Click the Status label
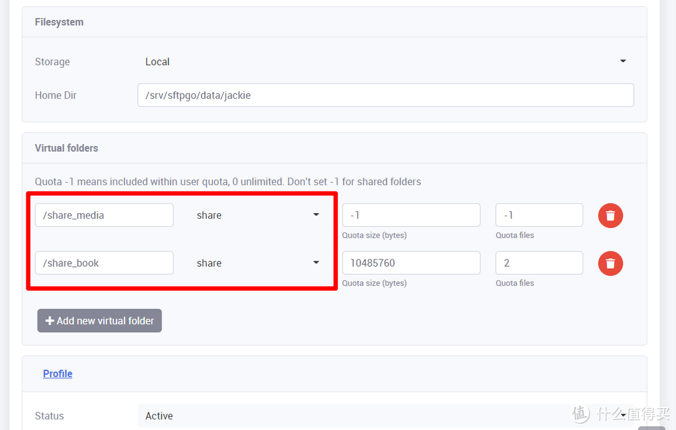The height and width of the screenshot is (430, 676). [x=49, y=416]
